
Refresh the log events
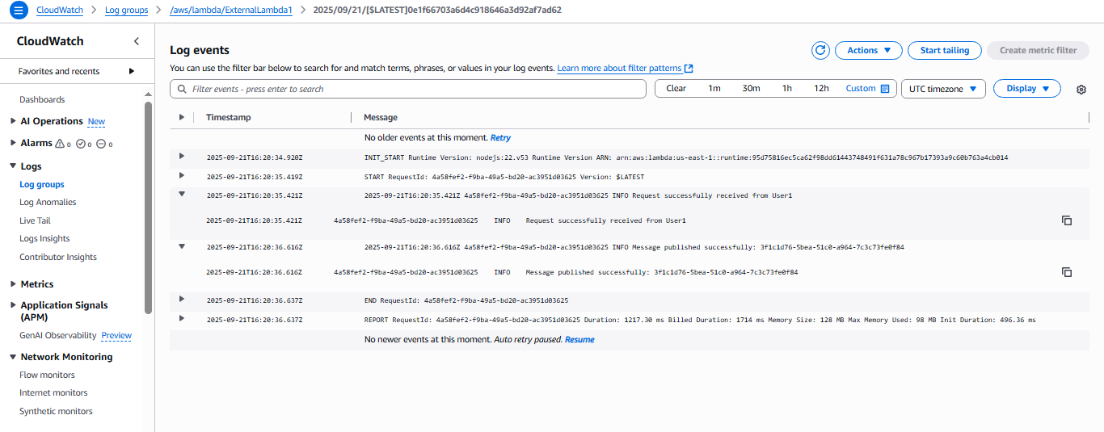point(820,50)
